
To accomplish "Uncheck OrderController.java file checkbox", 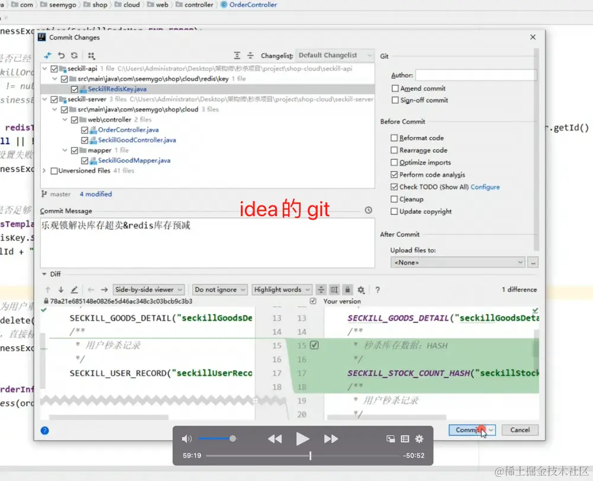I will point(85,130).
